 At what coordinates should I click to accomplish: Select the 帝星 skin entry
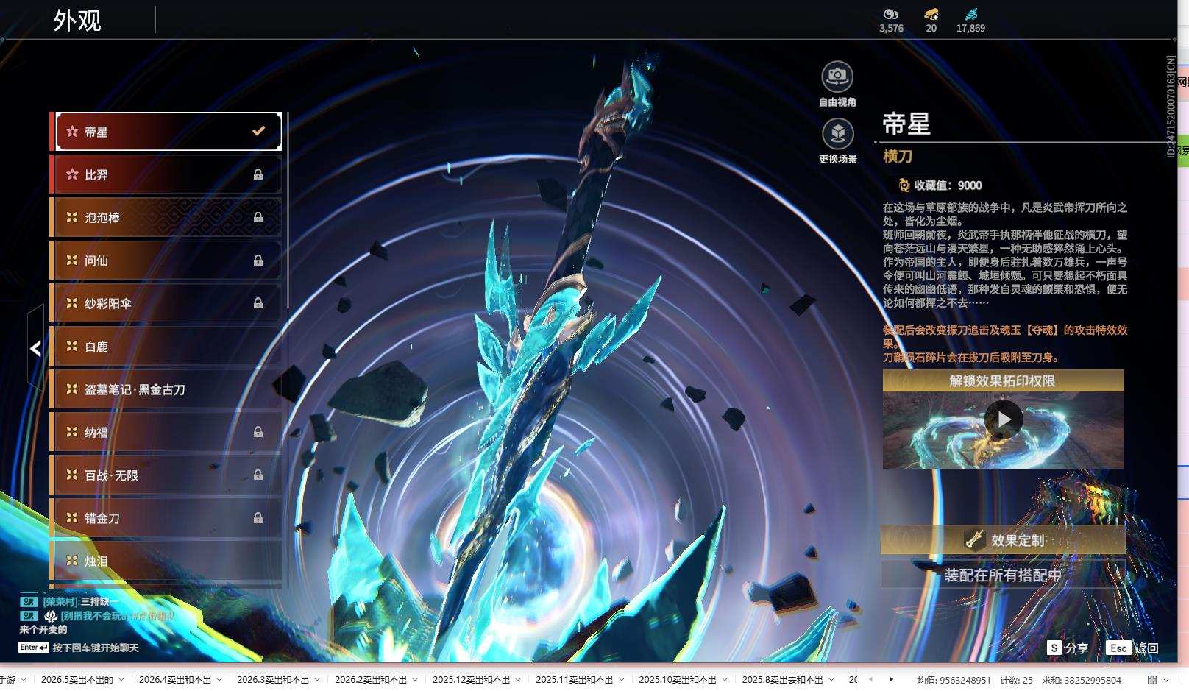168,132
